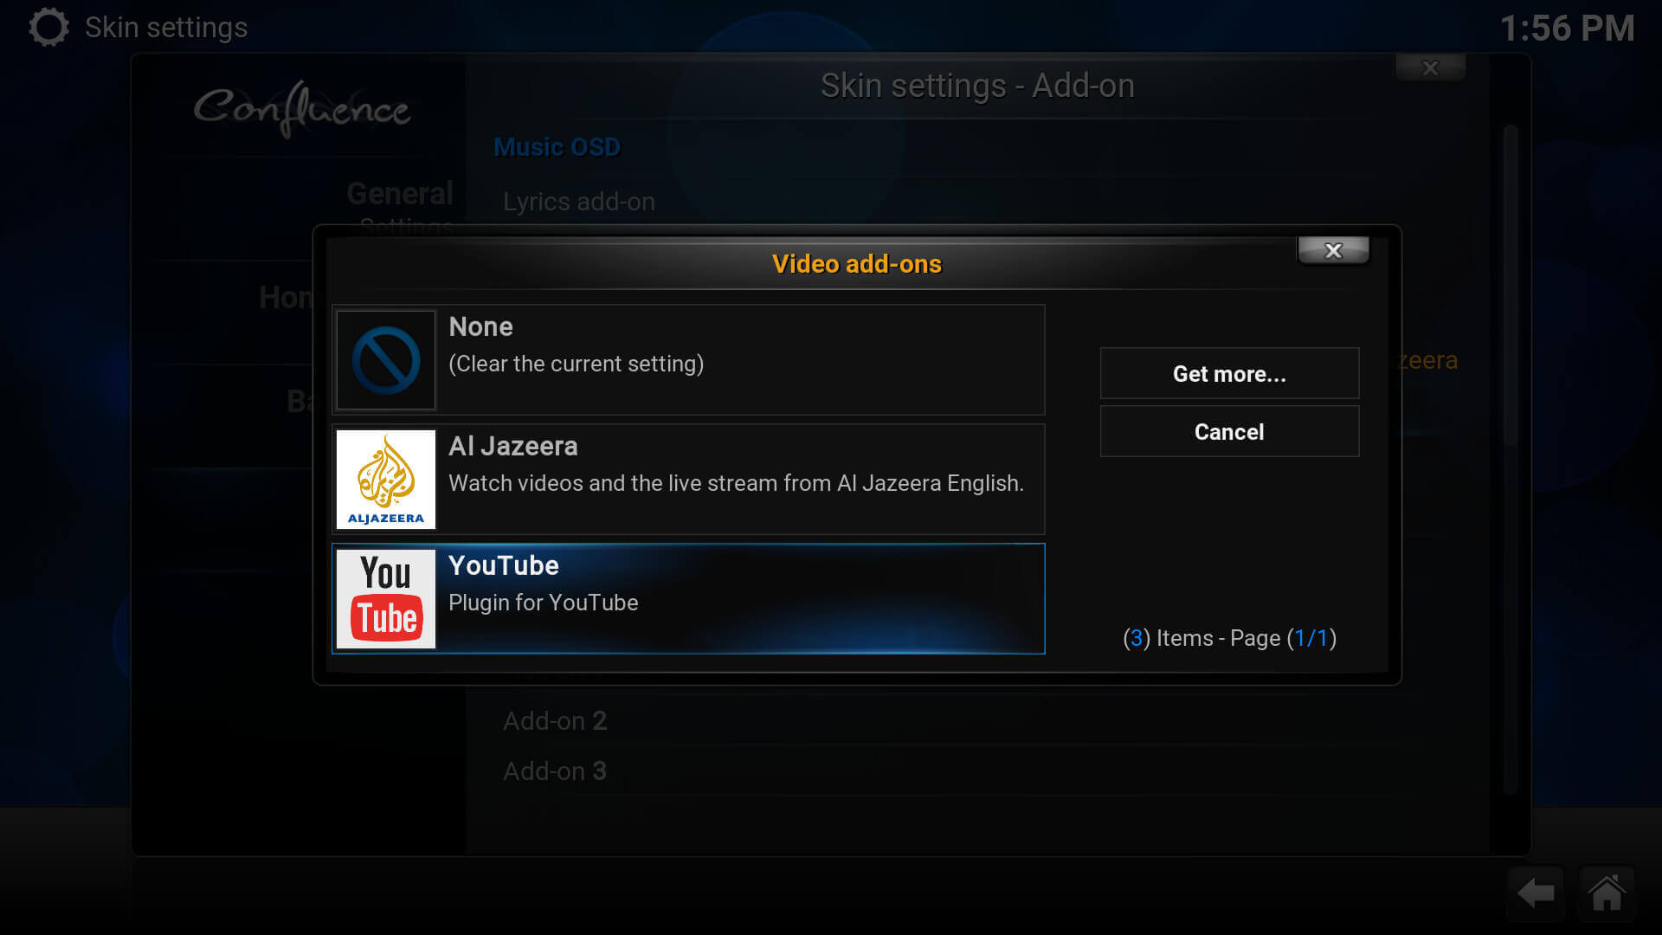
Task: Select the Lyrics add-on tab
Action: coord(579,202)
